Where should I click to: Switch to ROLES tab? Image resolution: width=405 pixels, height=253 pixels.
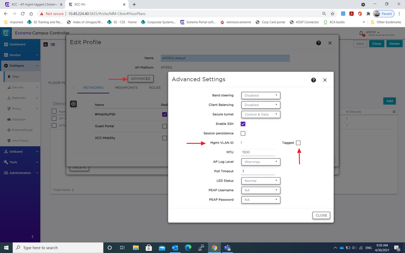[x=155, y=88]
